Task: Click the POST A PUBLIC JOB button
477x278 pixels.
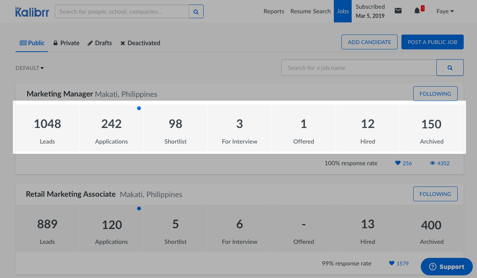Action: (x=432, y=42)
